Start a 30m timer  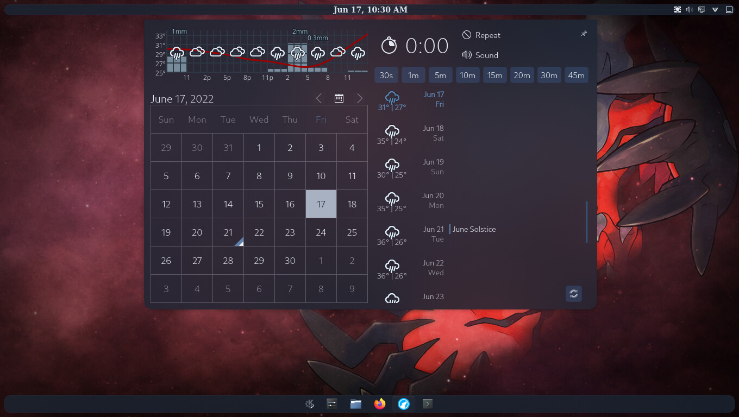coord(549,75)
